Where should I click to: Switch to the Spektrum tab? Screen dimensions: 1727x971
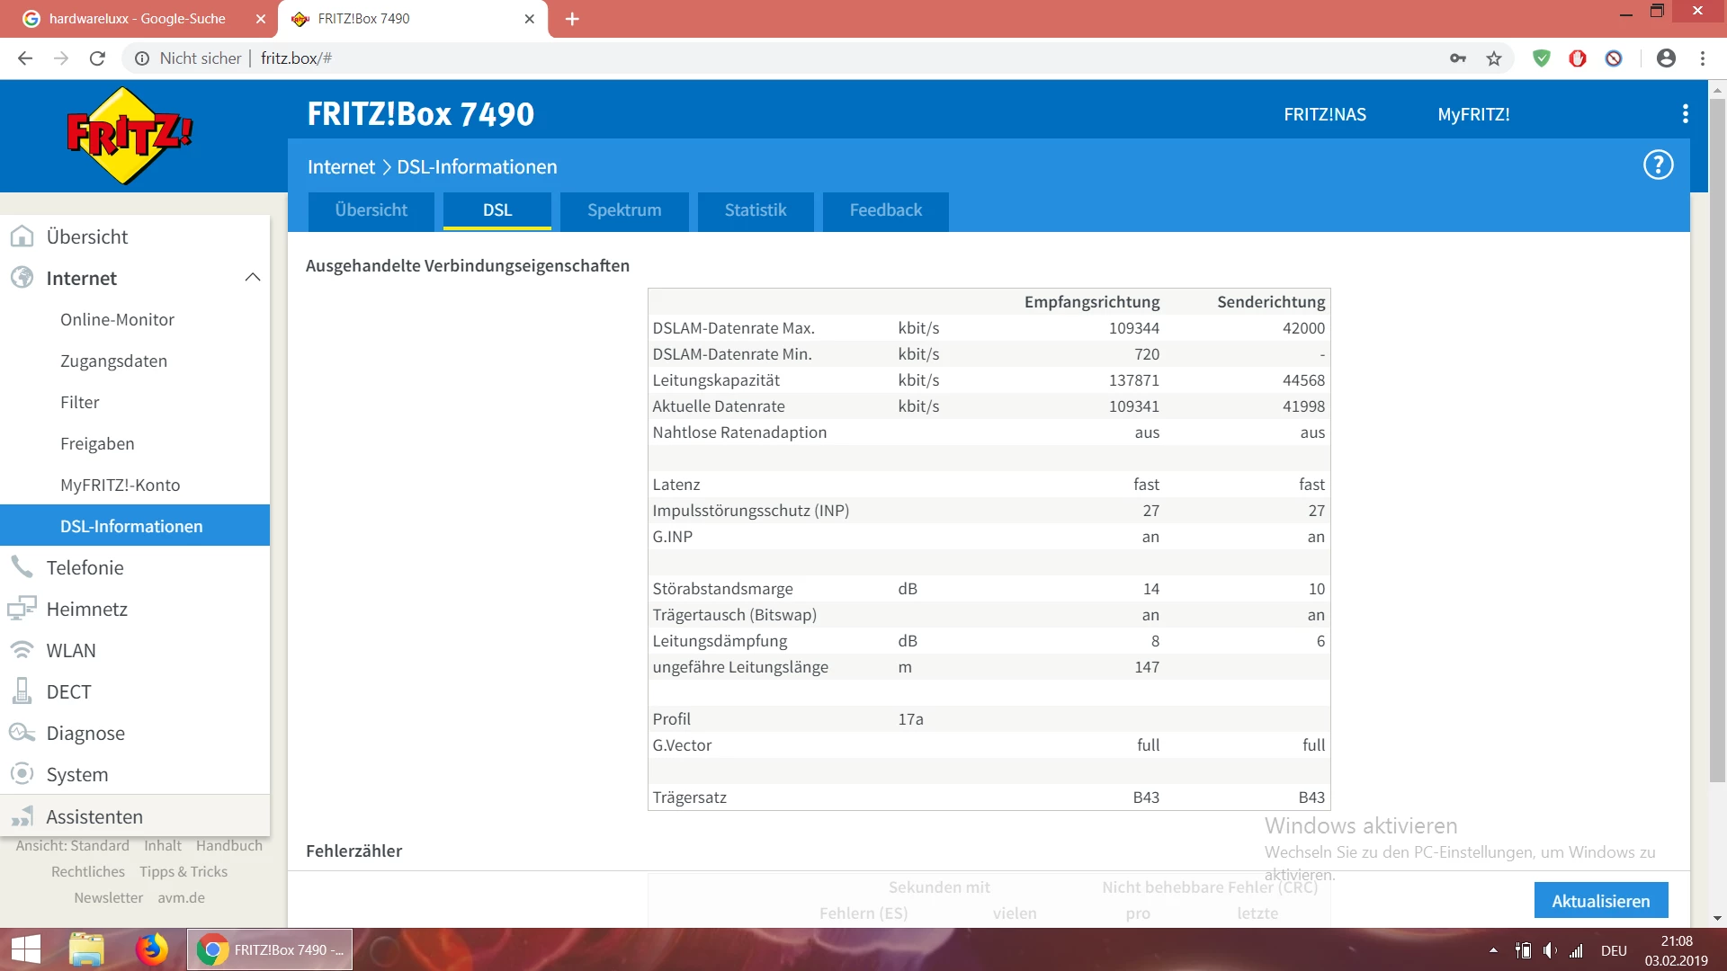[624, 210]
